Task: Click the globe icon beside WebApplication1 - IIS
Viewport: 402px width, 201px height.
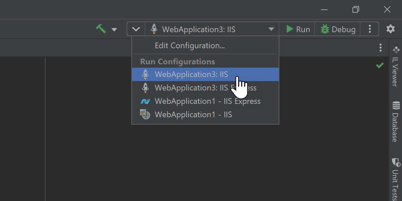Action: pos(145,115)
